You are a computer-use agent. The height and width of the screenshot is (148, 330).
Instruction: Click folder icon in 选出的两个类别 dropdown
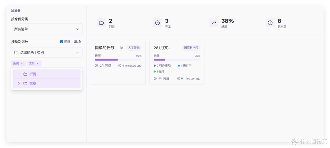point(16,53)
